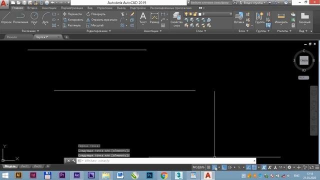Viewport: 320px width, 180px height.
Task: Expand the Аннотации panel
Action: point(152,31)
